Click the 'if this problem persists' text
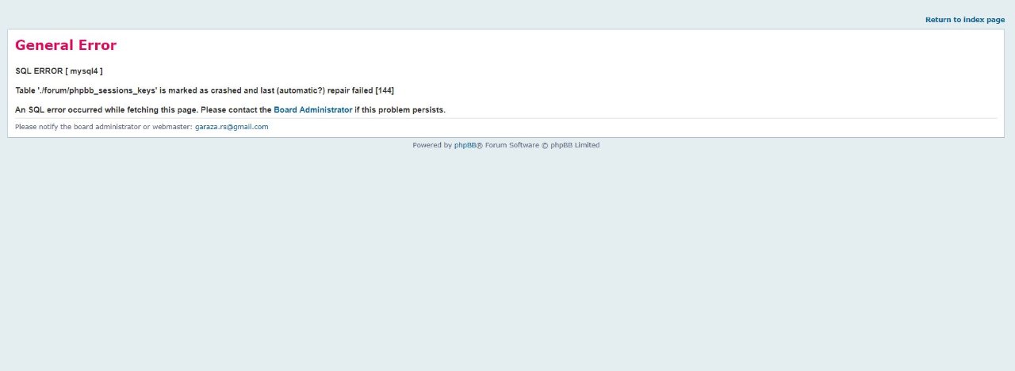Viewport: 1015px width, 371px height. point(399,110)
